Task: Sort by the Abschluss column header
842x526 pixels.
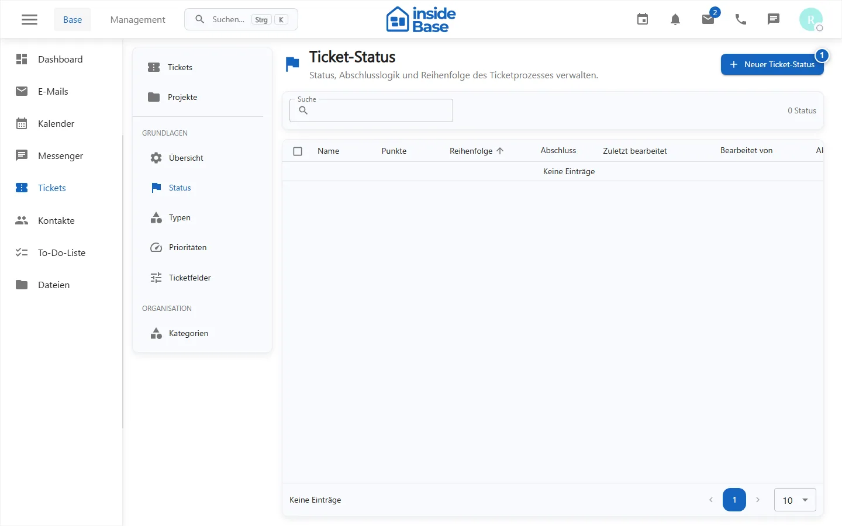Action: coord(558,150)
